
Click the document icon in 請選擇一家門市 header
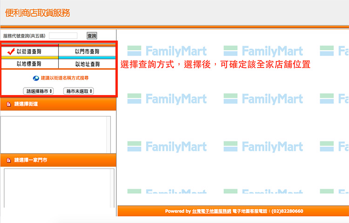9,160
